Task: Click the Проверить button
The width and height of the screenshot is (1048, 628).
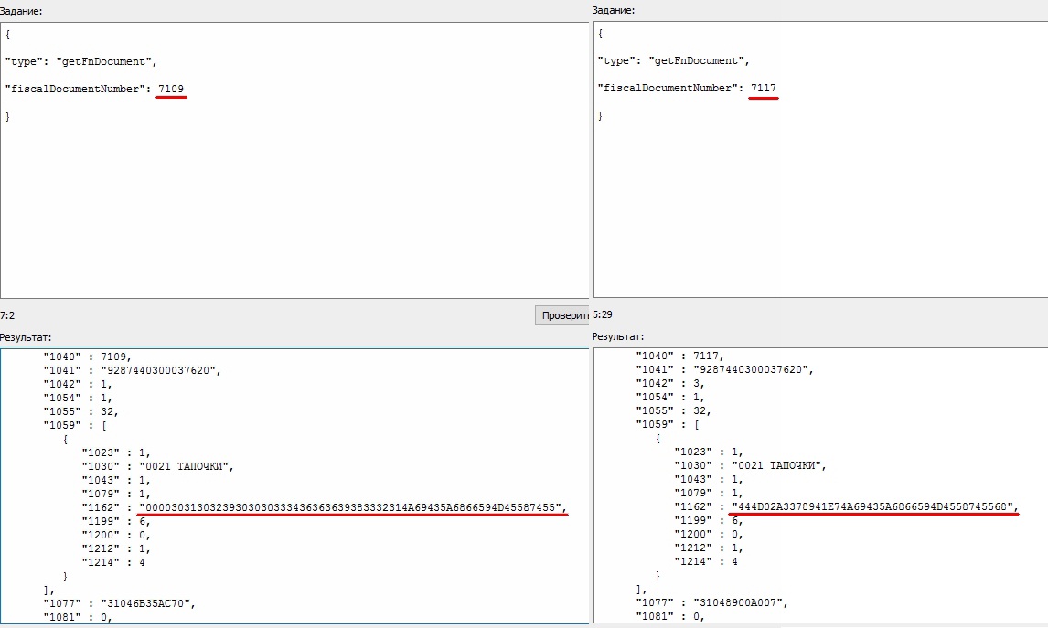Action: pyautogui.click(x=561, y=314)
